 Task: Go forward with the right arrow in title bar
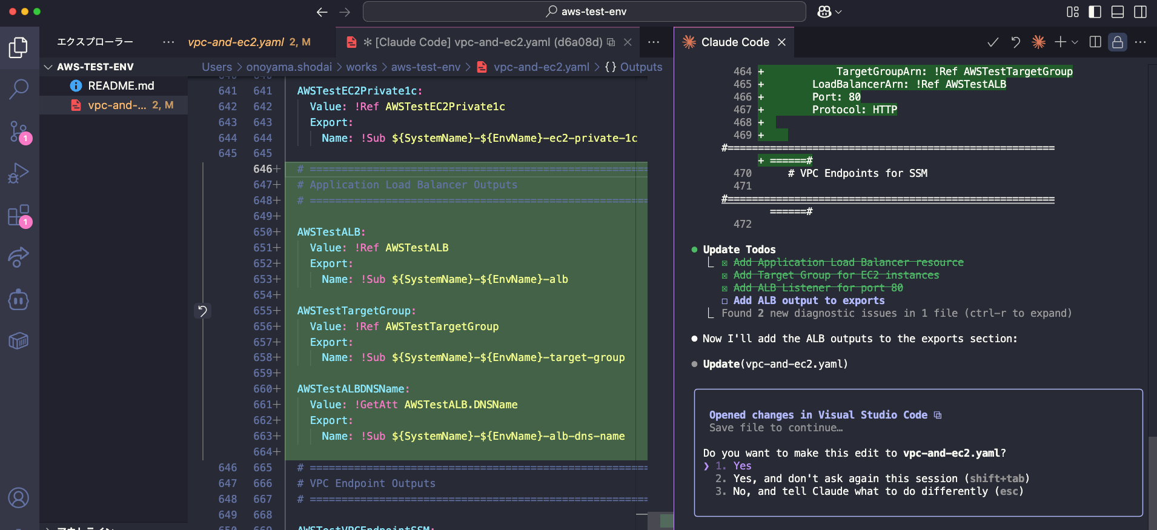point(345,12)
